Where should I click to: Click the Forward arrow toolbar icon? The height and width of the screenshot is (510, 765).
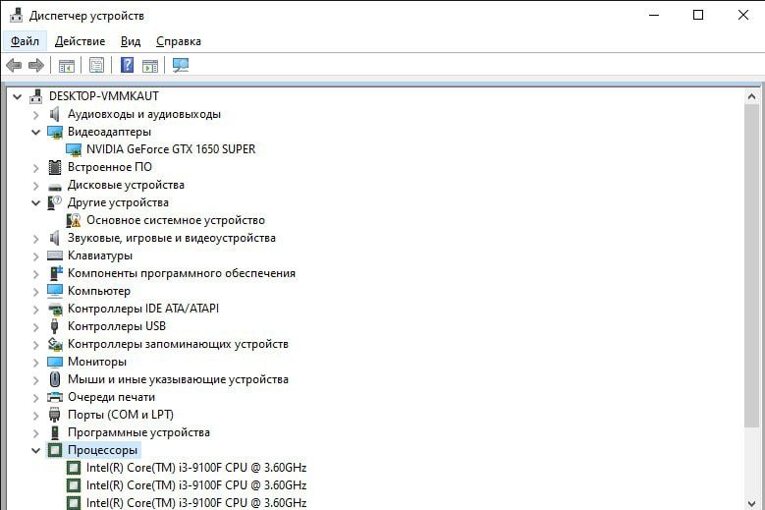pyautogui.click(x=36, y=65)
